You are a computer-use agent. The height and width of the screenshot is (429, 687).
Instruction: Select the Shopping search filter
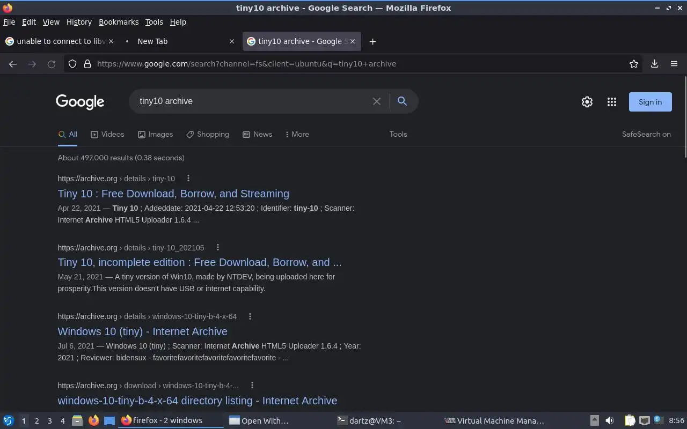click(208, 134)
